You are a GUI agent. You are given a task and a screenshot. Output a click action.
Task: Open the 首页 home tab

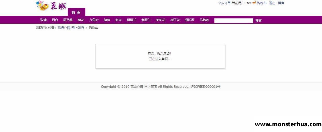pos(76,12)
